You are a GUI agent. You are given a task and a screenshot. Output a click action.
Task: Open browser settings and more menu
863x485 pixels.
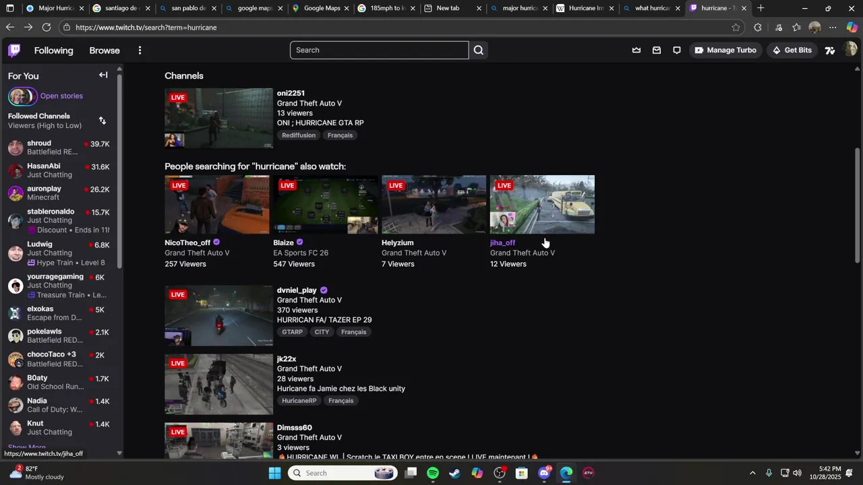point(833,28)
